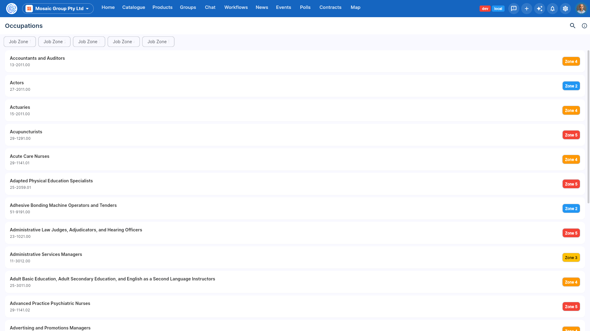590x331 pixels.
Task: Open the AI sparkle assistant icon
Action: point(540,9)
